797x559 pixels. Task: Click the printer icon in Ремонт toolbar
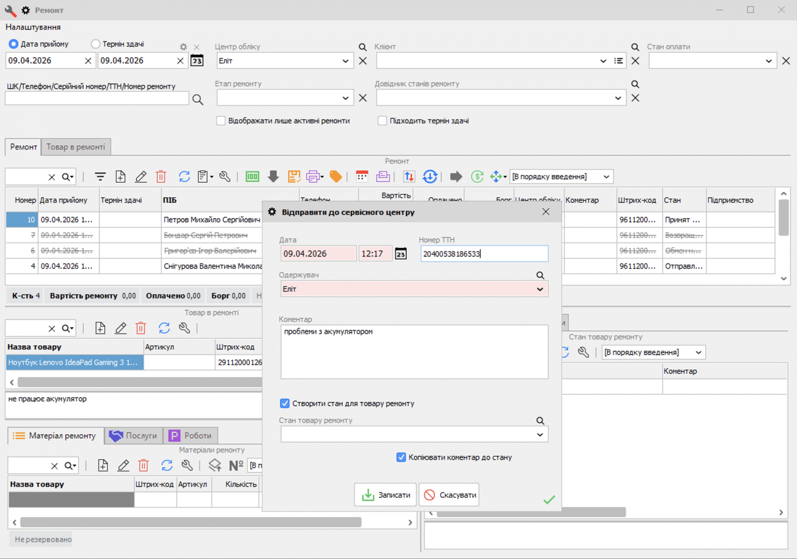[x=313, y=177]
